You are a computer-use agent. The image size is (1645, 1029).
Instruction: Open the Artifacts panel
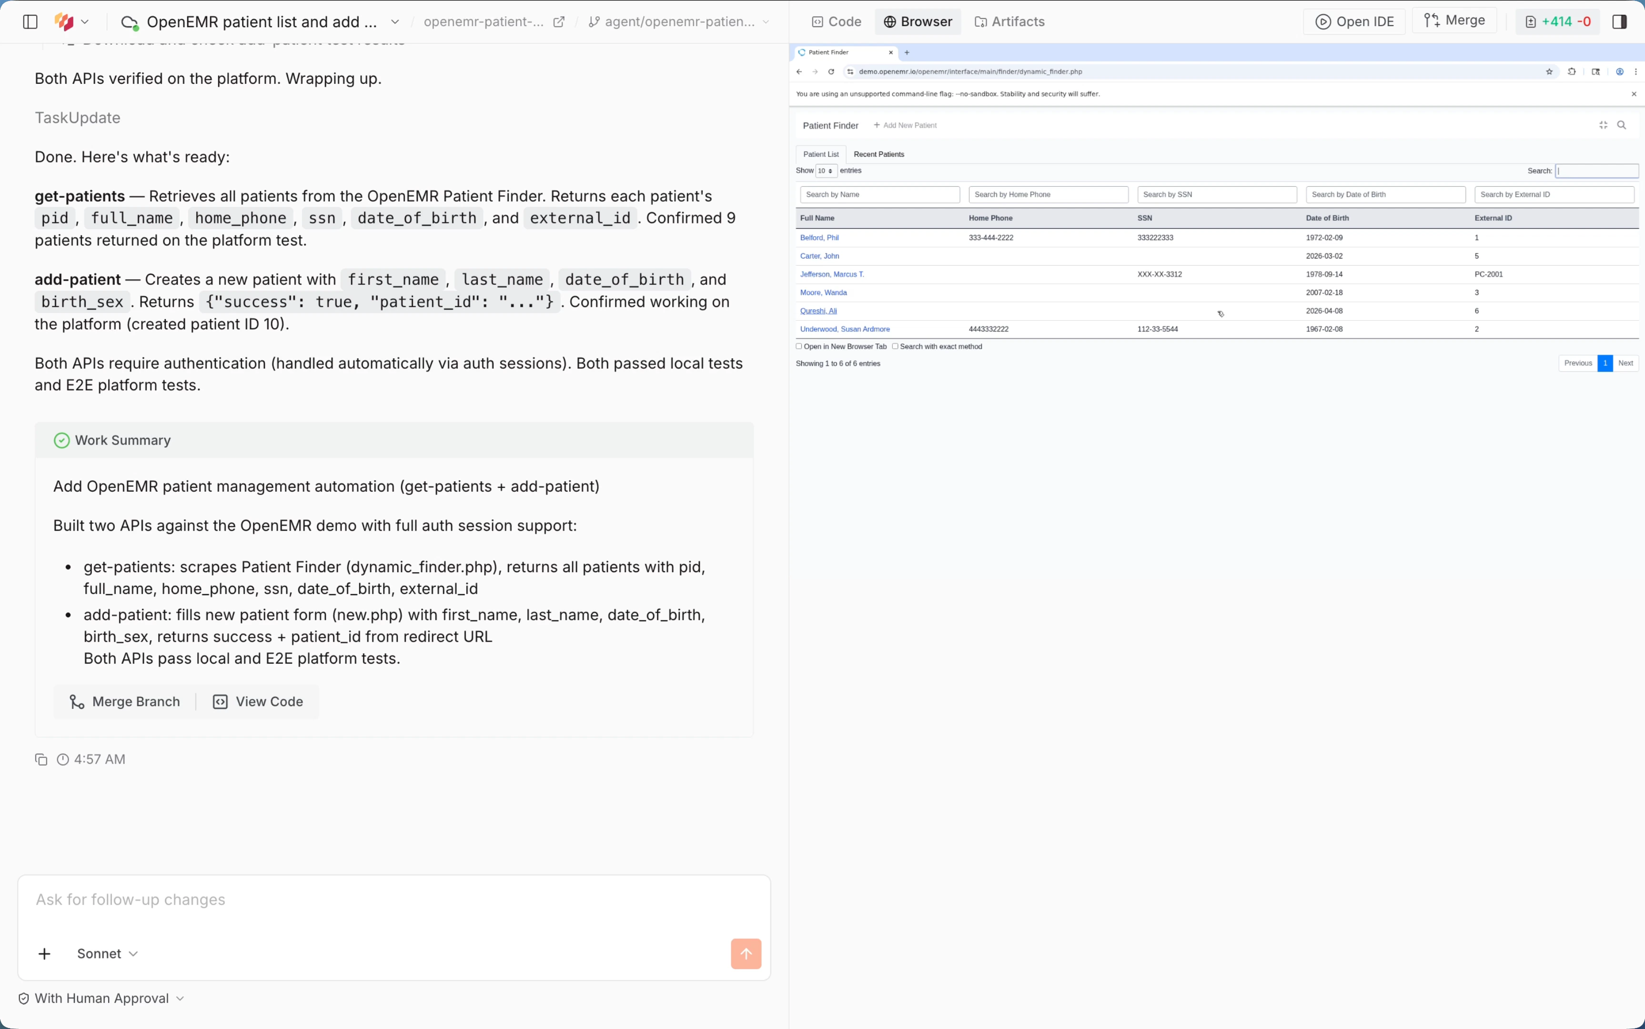coord(1009,21)
